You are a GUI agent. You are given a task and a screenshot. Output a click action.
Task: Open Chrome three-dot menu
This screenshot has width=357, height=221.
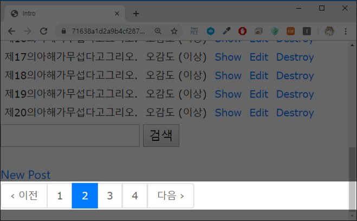(x=346, y=31)
